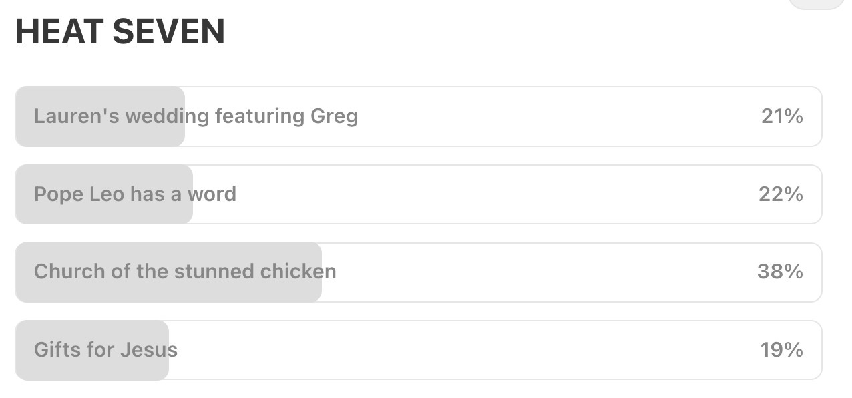
Task: Click the gray progress fill of Gifts for Jesus
Action: click(x=91, y=350)
